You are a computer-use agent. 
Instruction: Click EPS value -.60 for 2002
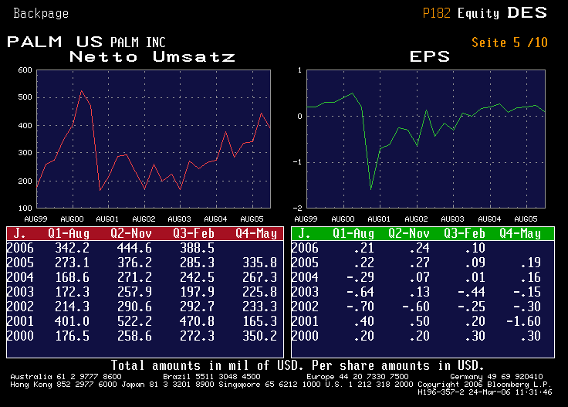(416, 307)
